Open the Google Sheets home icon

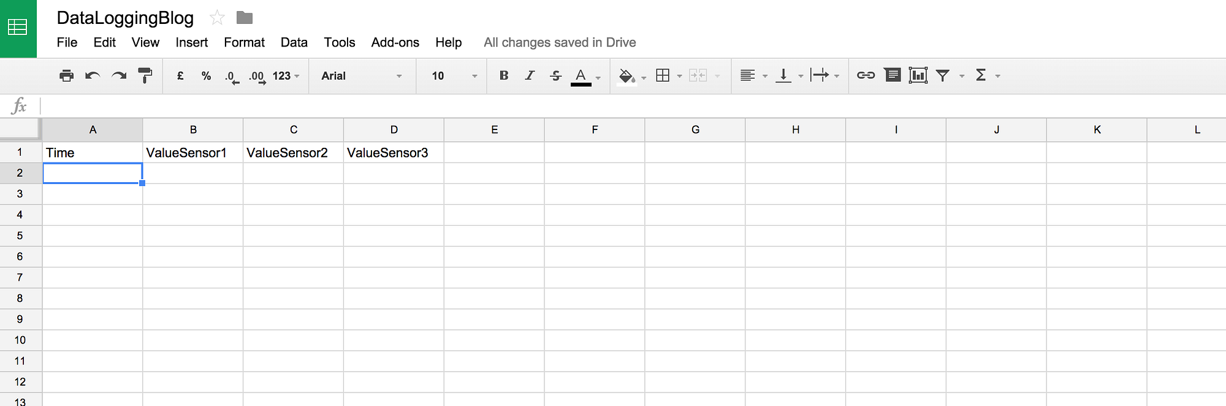pyautogui.click(x=18, y=28)
